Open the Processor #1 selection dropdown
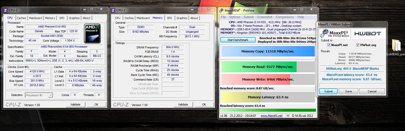 click(x=39, y=95)
